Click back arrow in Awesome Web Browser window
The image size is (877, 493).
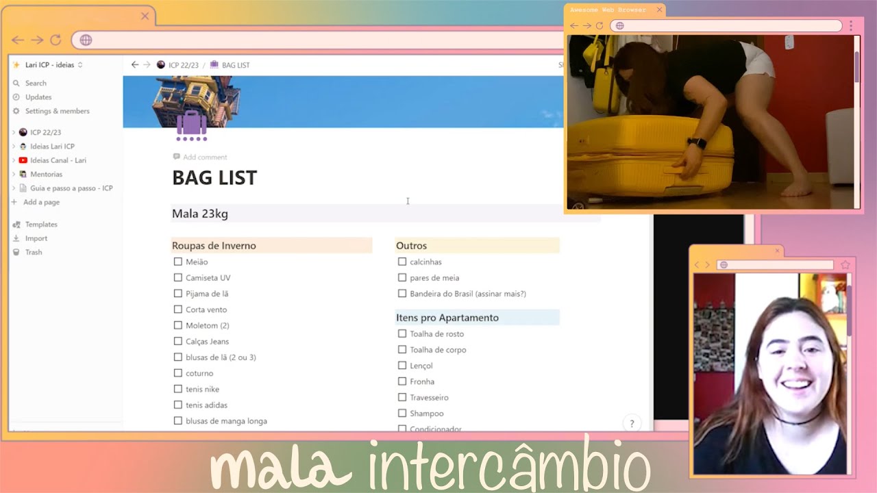point(574,26)
